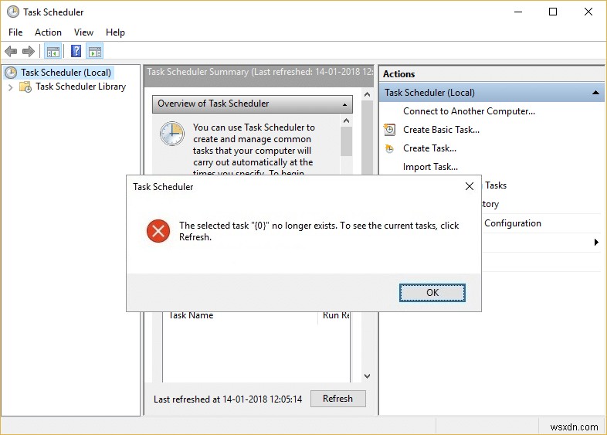The width and height of the screenshot is (607, 435).
Task: Click the large clock icon in overview
Action: pyautogui.click(x=172, y=134)
